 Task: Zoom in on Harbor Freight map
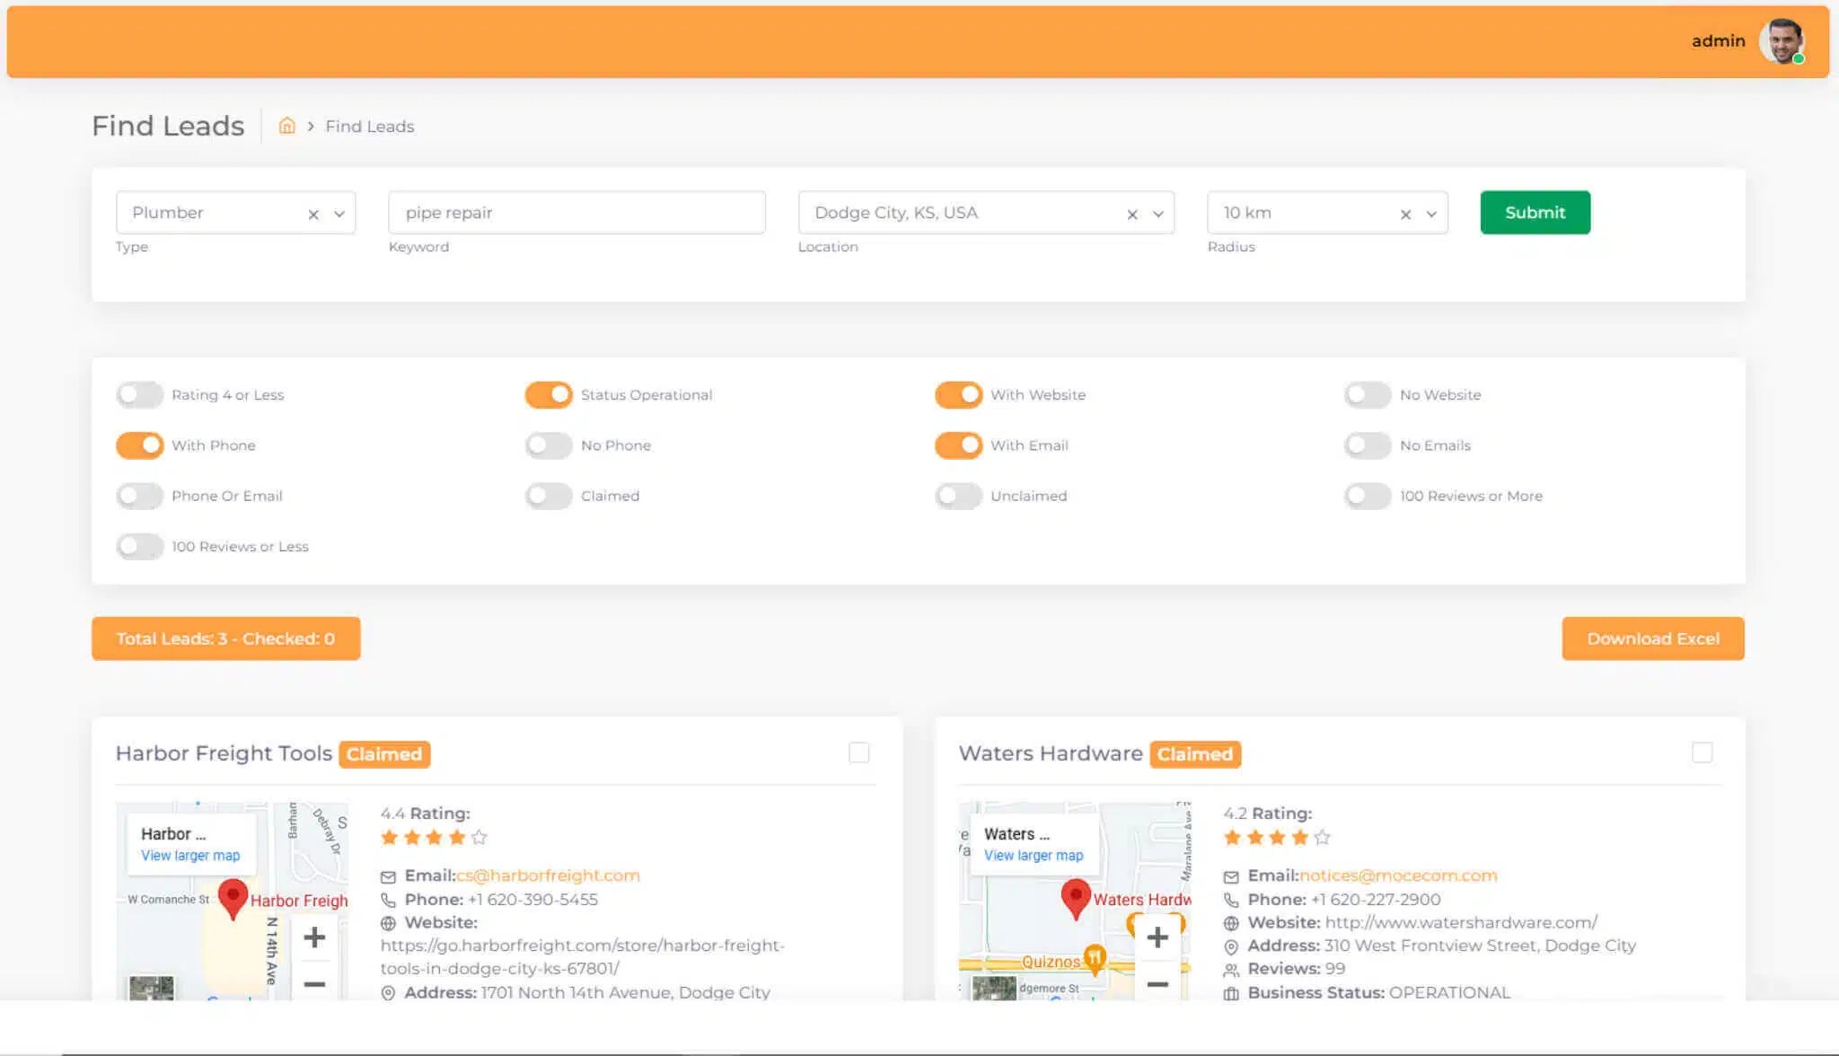pyautogui.click(x=314, y=937)
